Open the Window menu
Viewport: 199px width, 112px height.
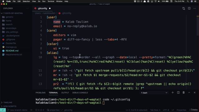coord(59,1)
